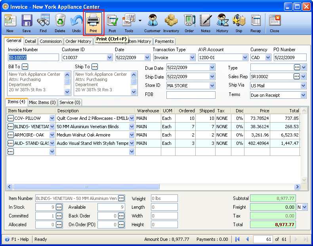This screenshot has width=313, height=246.
Task: Click the FOB input field
Action: pos(191,95)
